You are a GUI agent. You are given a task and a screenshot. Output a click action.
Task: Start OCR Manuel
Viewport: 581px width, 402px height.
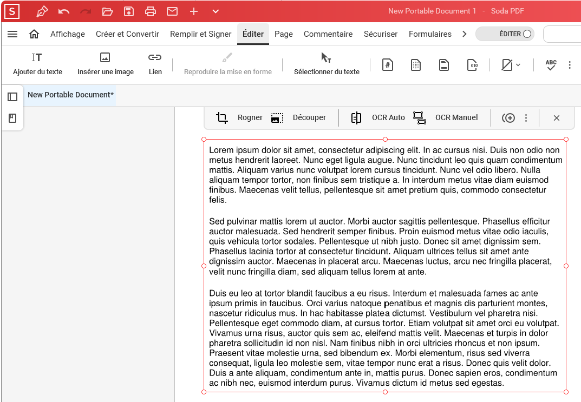coord(446,118)
